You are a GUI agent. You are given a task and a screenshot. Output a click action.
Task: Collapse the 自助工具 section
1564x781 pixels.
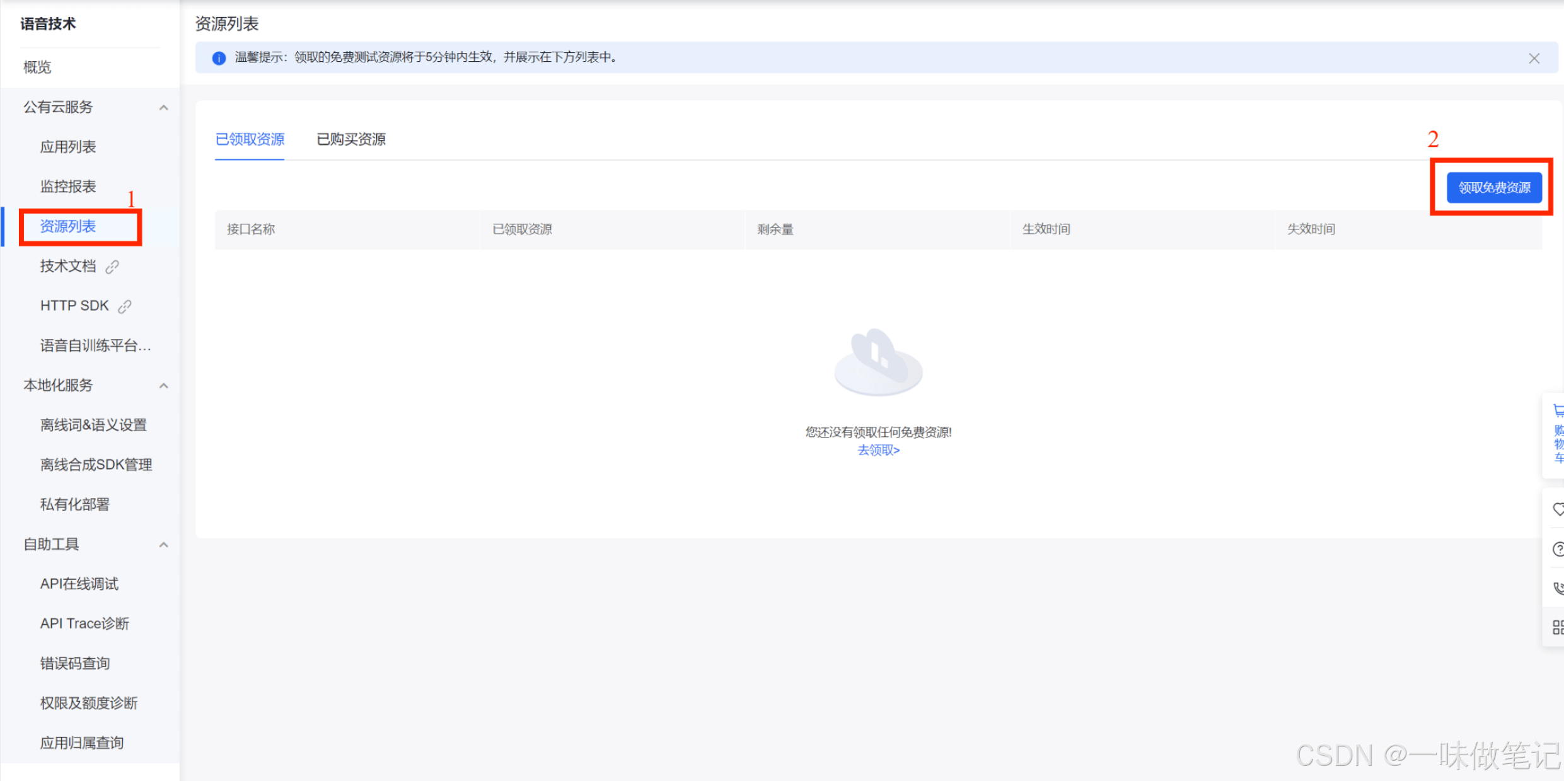tap(163, 545)
